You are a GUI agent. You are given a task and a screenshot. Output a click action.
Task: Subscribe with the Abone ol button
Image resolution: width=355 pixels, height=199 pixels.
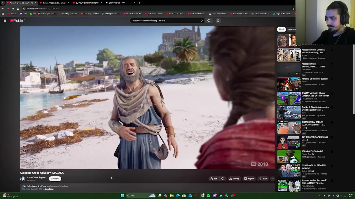[55, 179]
